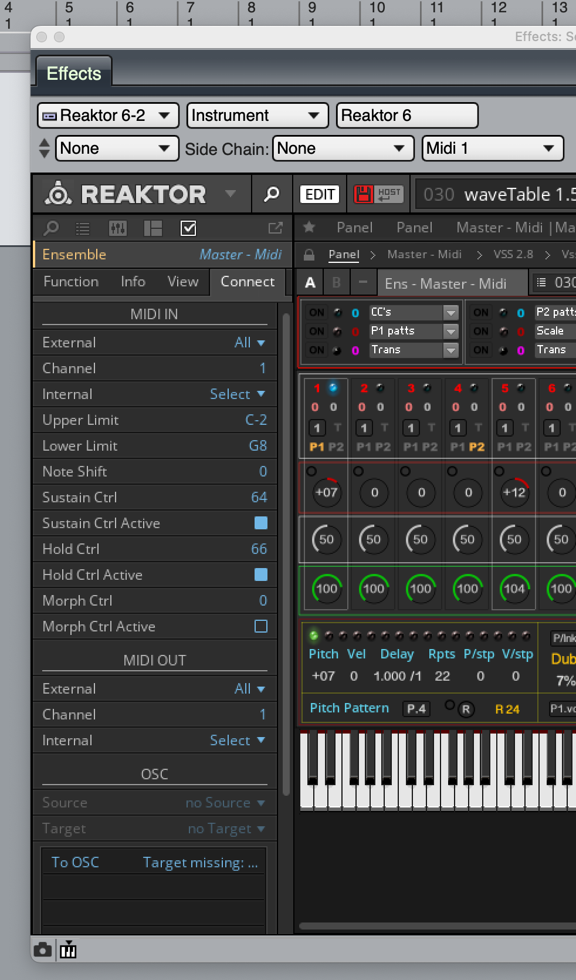
Task: Toggle P2 on track 4
Action: pos(476,447)
